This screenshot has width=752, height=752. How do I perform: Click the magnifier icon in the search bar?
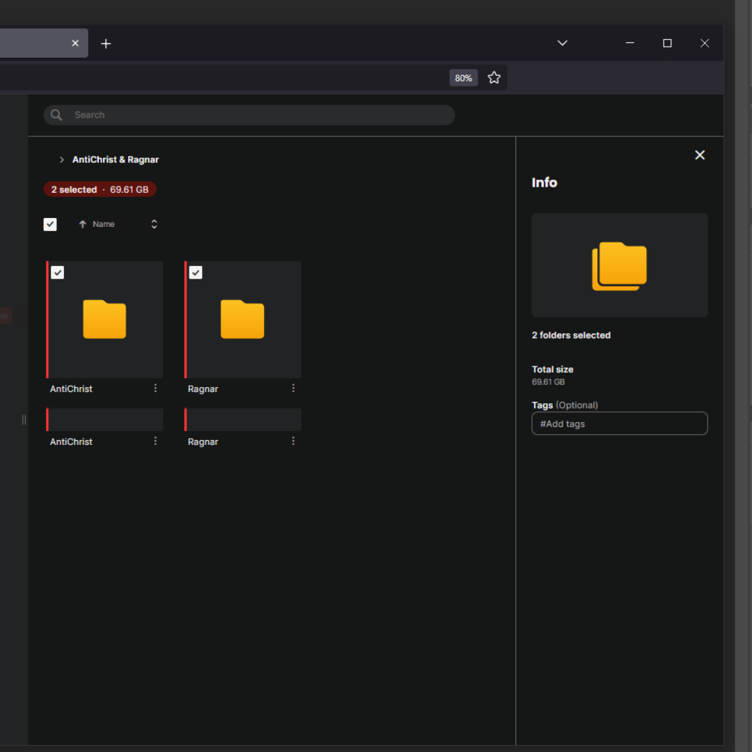click(x=56, y=115)
